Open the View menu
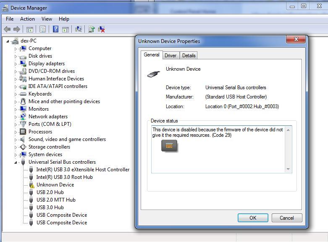 [x=47, y=19]
